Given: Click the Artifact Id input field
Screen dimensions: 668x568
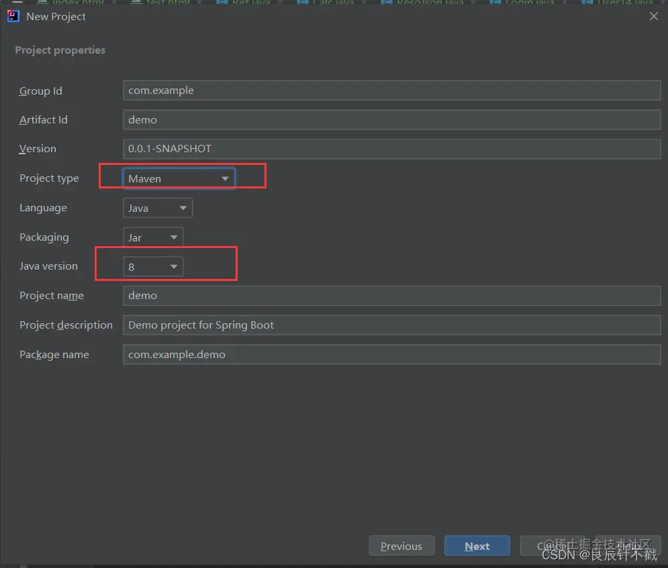Looking at the screenshot, I should tap(392, 119).
